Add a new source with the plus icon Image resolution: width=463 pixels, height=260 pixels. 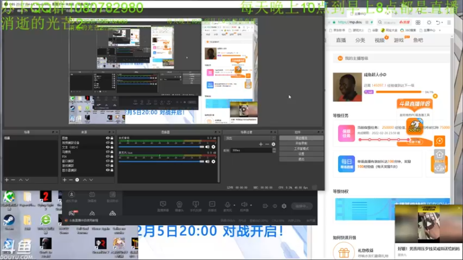pos(64,180)
